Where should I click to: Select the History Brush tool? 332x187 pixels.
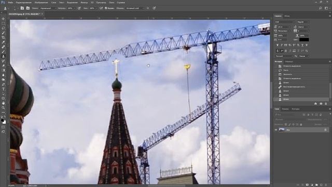click(3, 61)
